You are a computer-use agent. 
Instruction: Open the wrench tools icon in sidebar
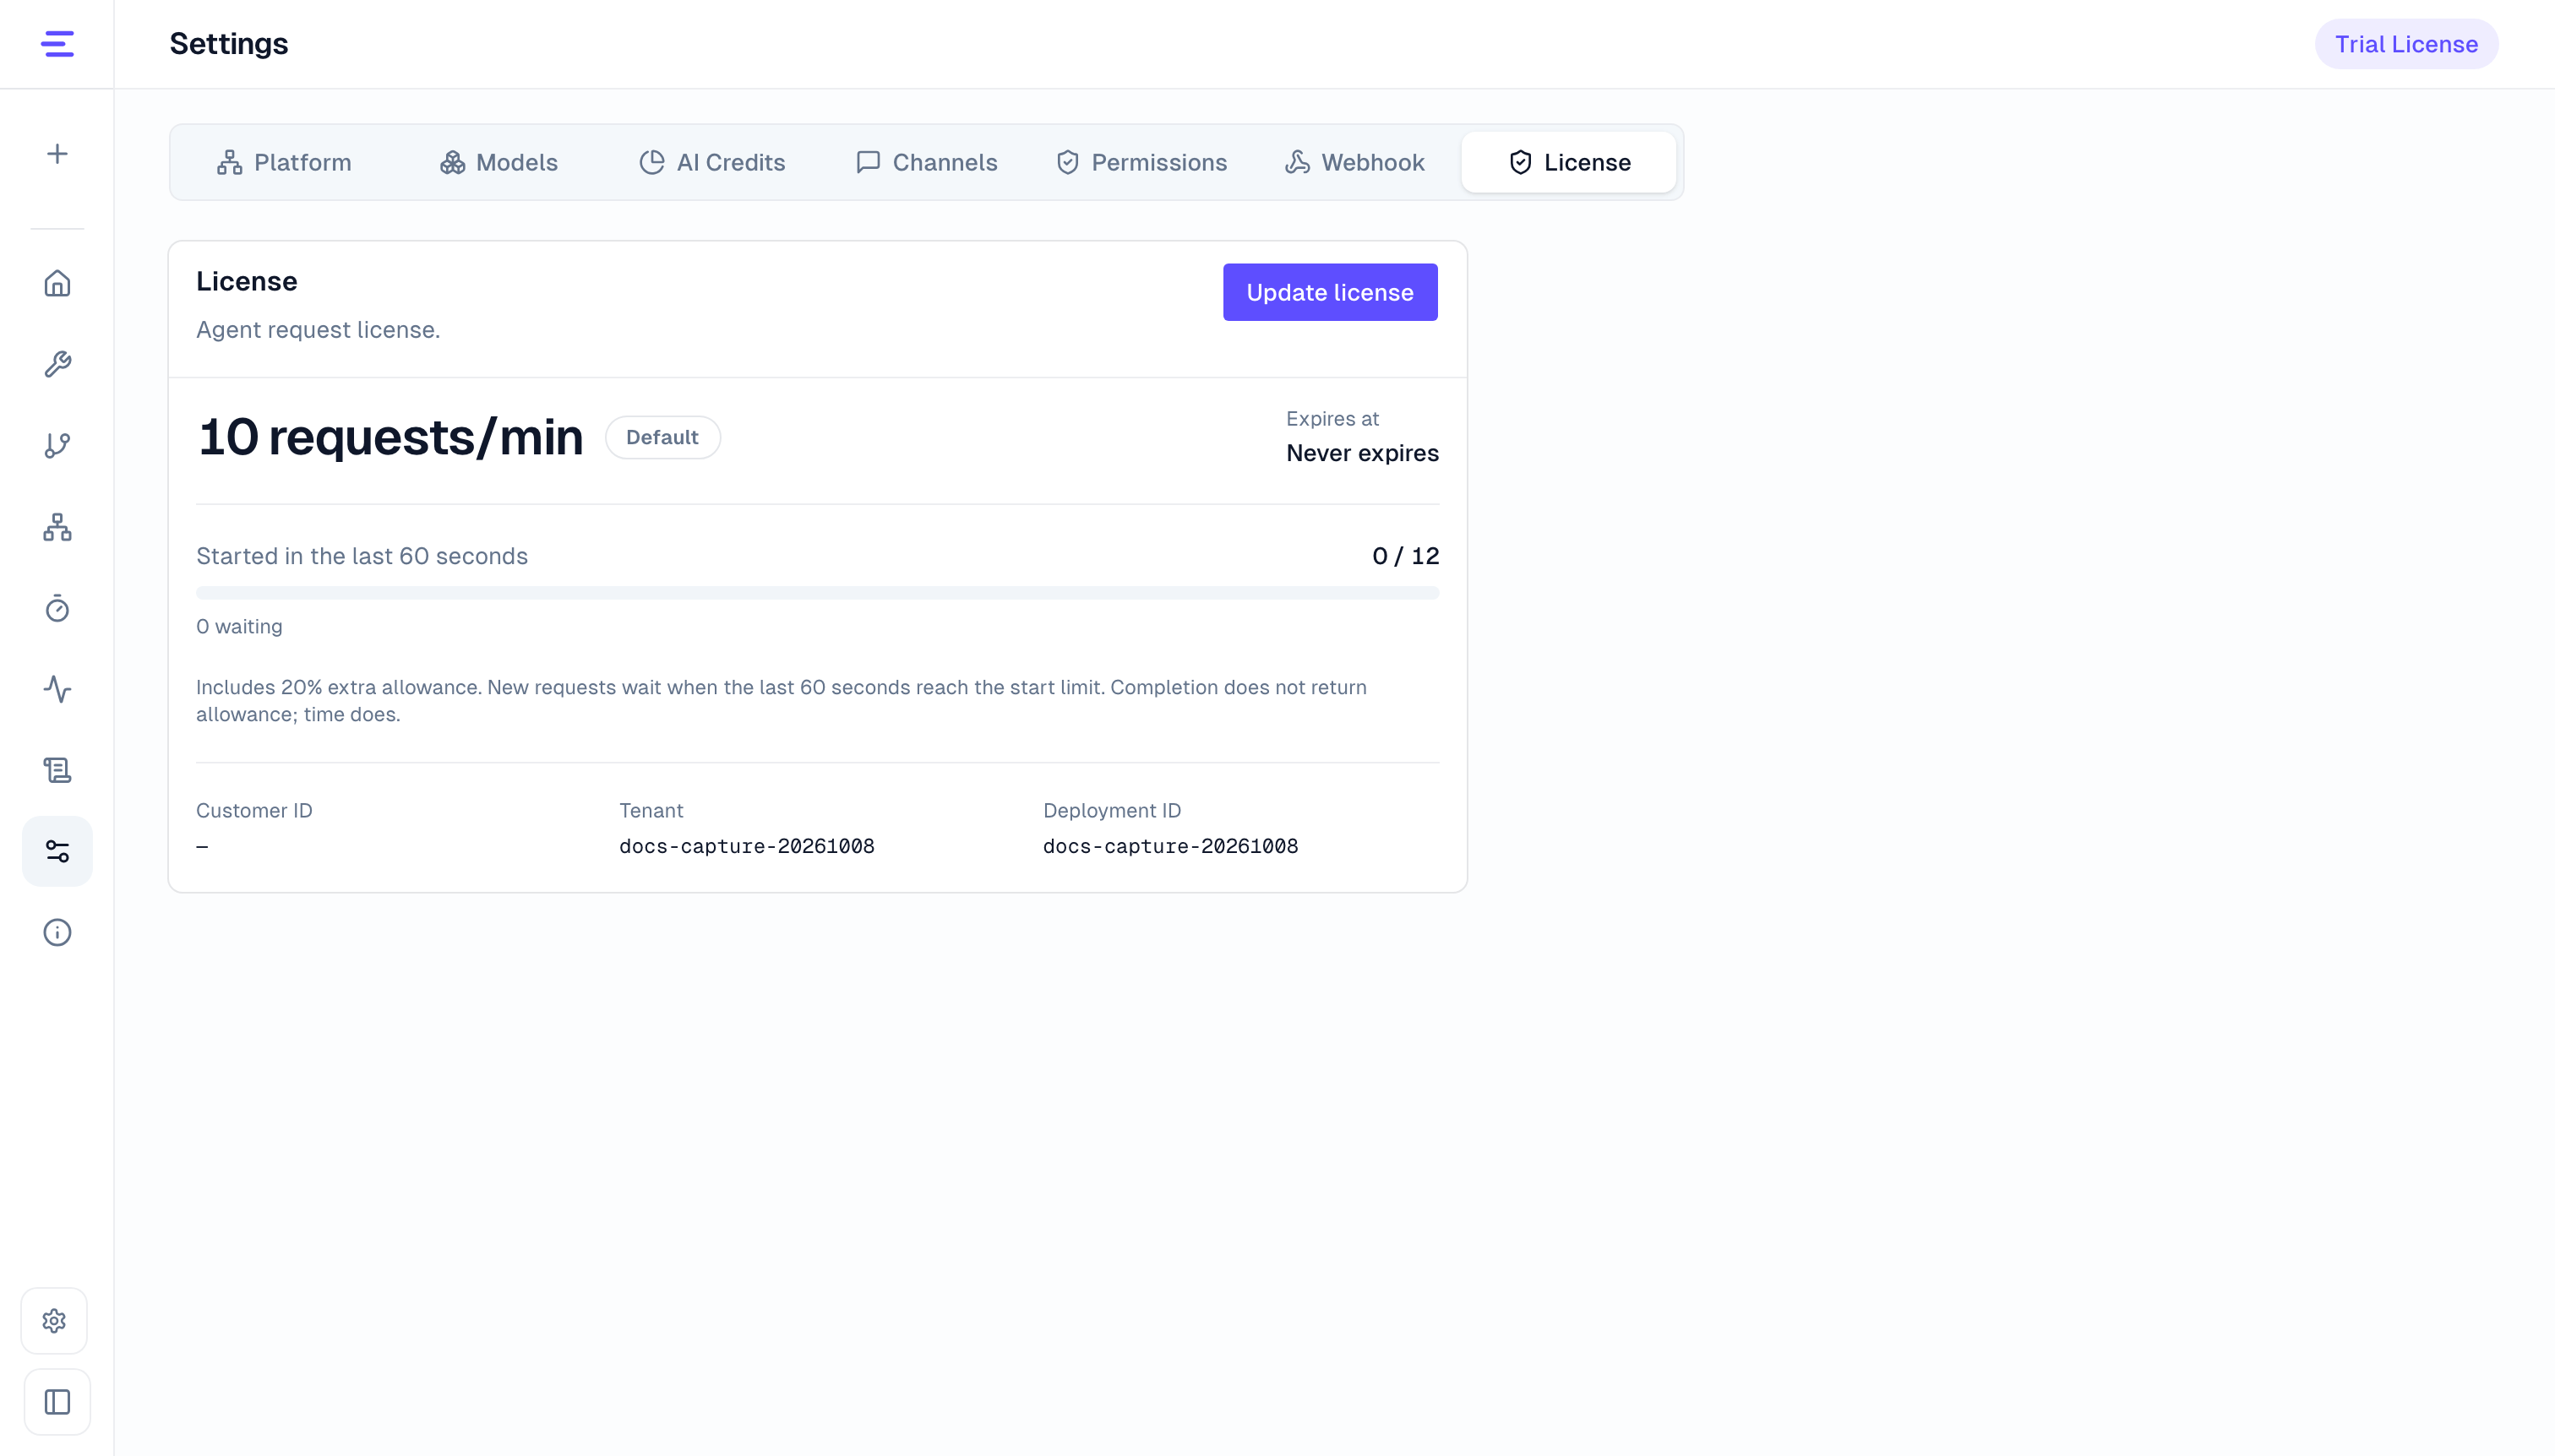coord(57,364)
